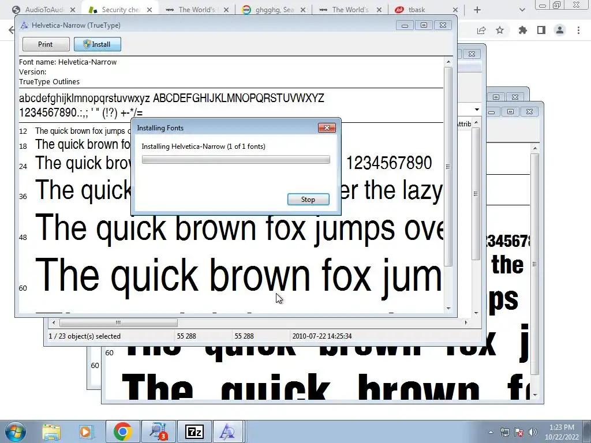Switch to Chrome in the taskbar
Screen dimensions: 591x443
122,431
